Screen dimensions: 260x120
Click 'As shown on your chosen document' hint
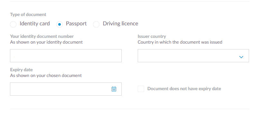coord(46,75)
